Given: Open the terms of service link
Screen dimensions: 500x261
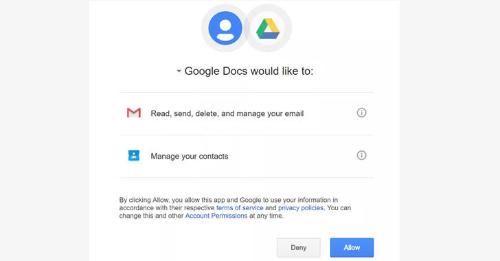Looking at the screenshot, I should point(240,207).
